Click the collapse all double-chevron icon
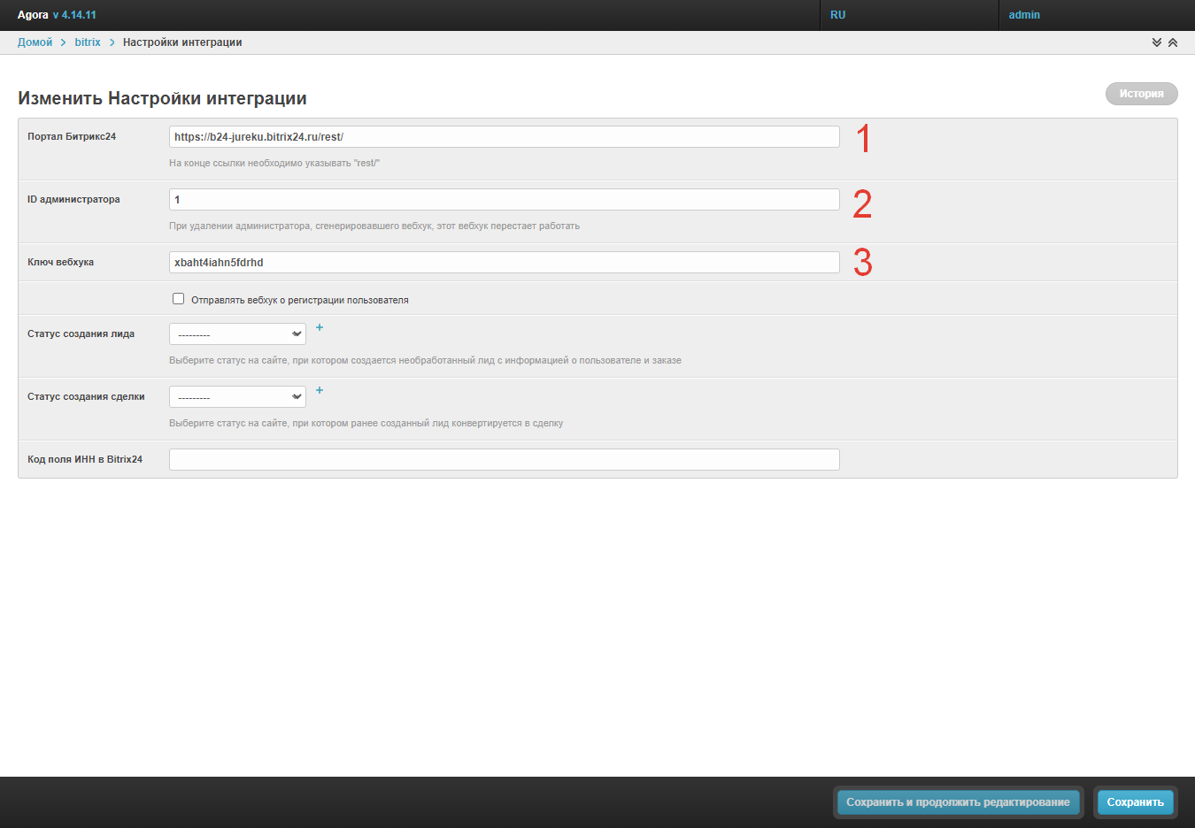The image size is (1195, 828). click(1173, 42)
